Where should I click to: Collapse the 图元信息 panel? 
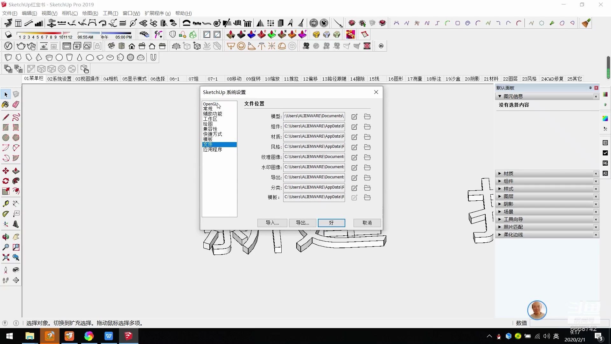point(500,96)
